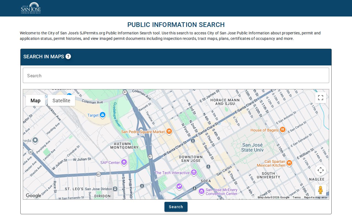Viewport: 352px width, 220px height.
Task: Focus the Search input field
Action: click(x=176, y=75)
